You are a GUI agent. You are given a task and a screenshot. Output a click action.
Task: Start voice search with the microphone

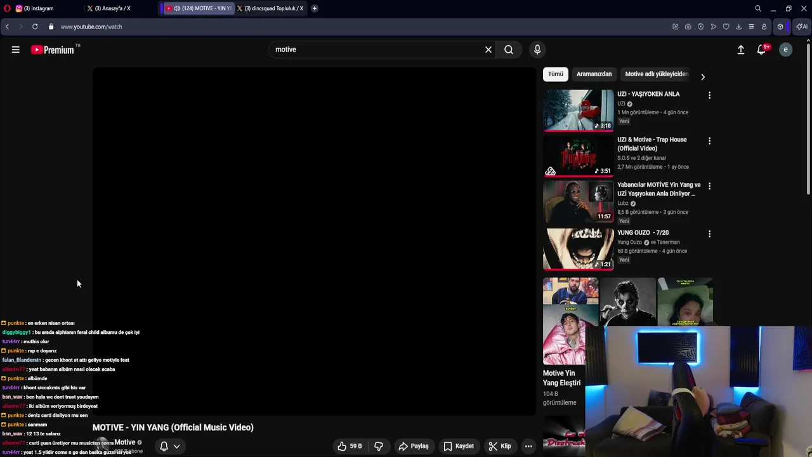537,50
